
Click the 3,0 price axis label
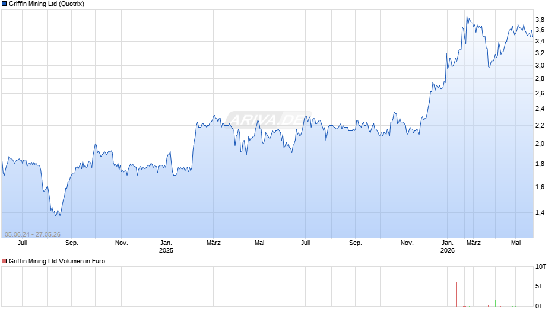[x=540, y=65]
